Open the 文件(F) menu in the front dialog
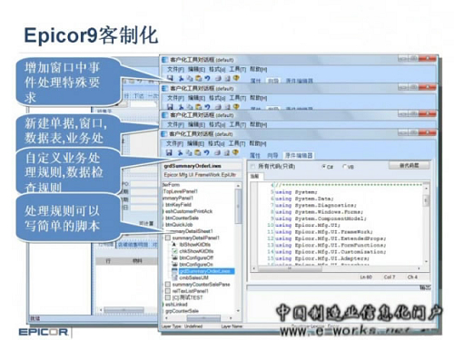This screenshot has height=340, width=454. pos(175,143)
